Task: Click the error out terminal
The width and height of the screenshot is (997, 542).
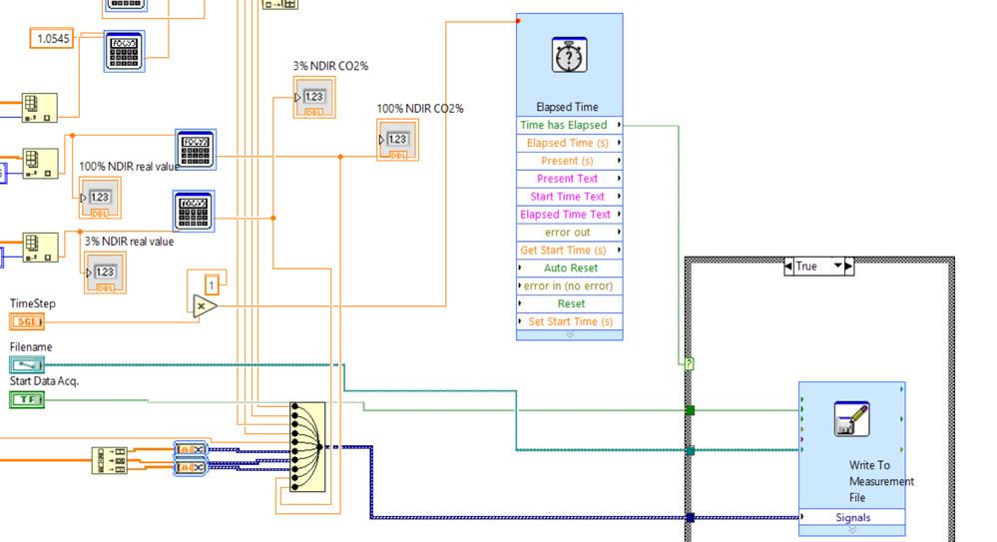Action: (x=570, y=233)
